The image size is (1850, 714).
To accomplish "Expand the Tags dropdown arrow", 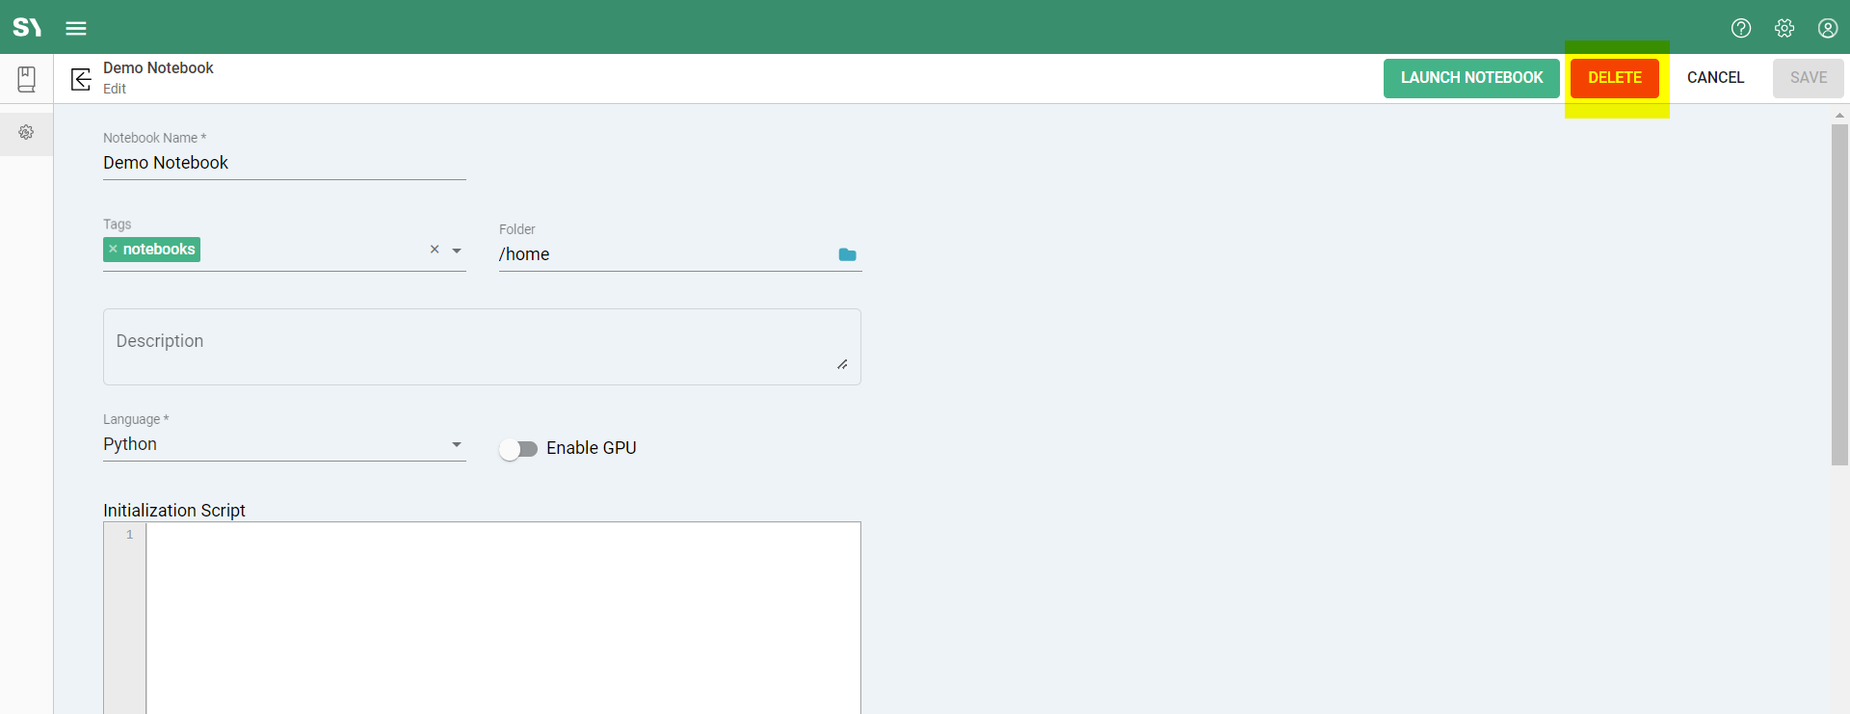I will coord(457,251).
